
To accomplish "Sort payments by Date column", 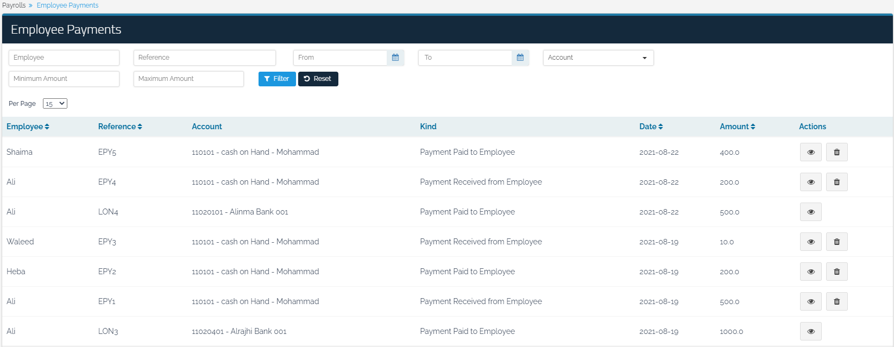I will [651, 127].
